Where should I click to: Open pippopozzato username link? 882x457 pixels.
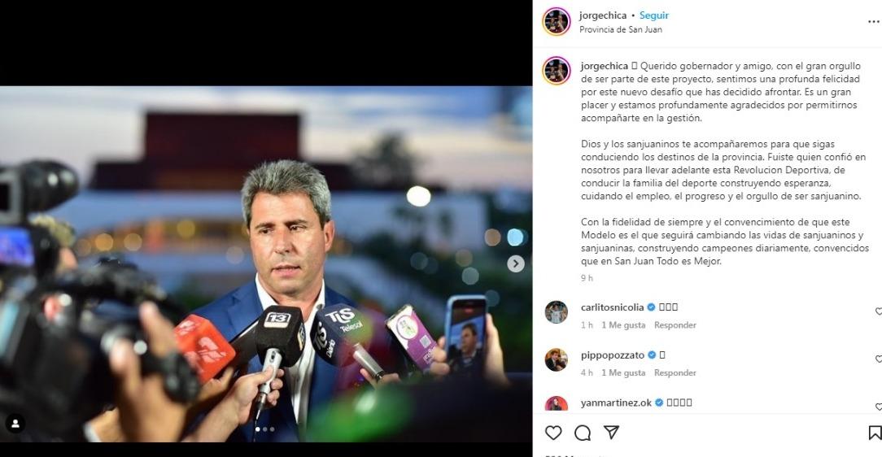[x=613, y=355]
